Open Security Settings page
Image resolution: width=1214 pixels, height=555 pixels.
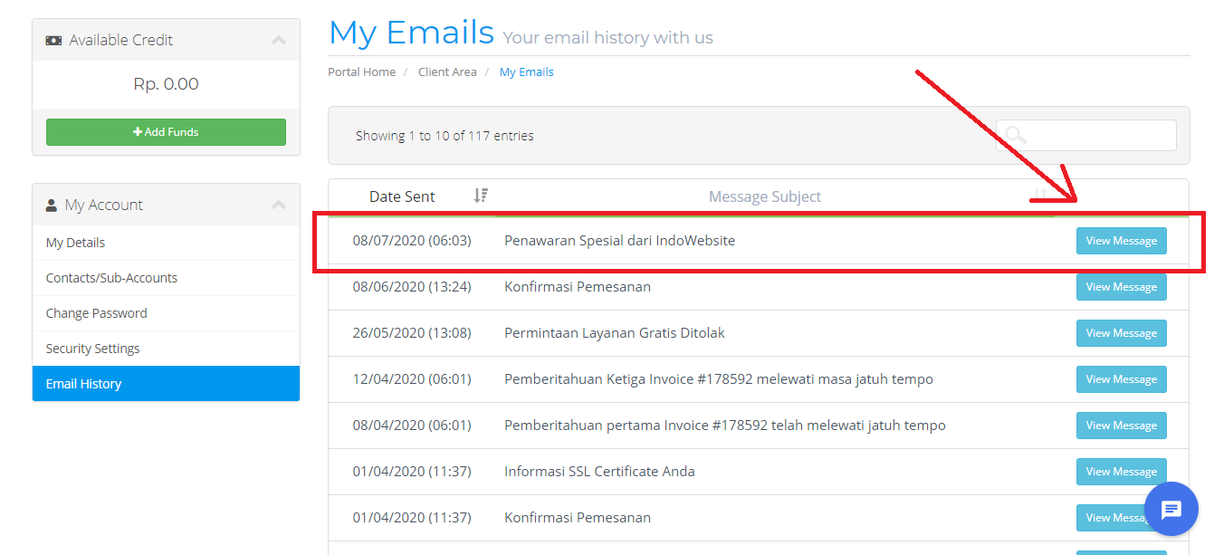click(x=92, y=349)
